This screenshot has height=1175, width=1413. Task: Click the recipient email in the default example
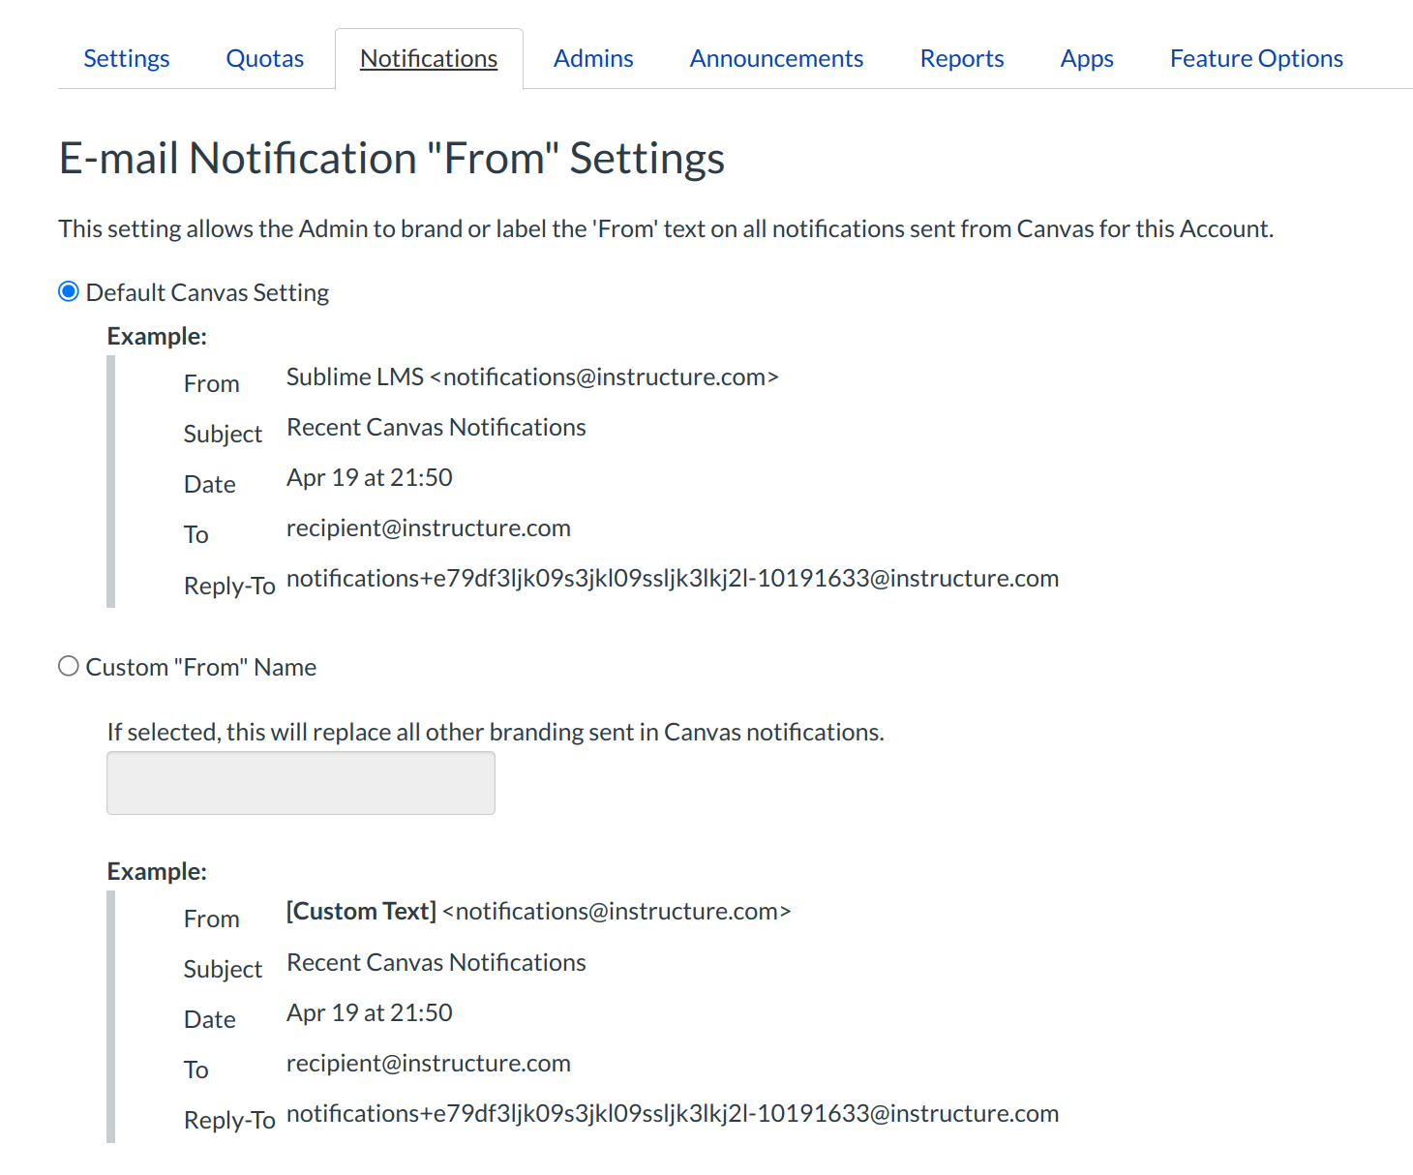point(428,528)
